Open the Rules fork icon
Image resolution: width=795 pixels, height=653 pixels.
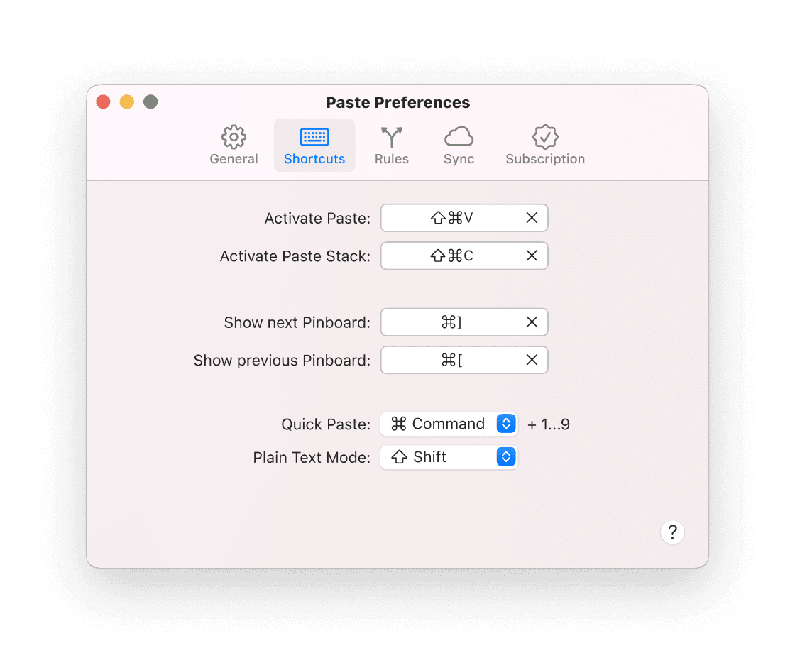[391, 137]
